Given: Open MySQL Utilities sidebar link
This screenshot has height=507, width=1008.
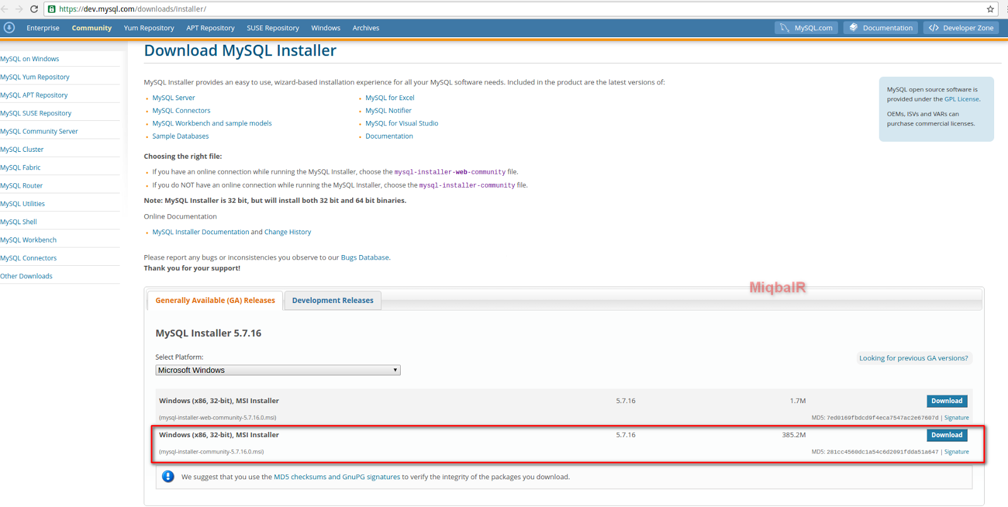Looking at the screenshot, I should 23,203.
